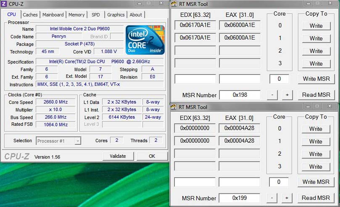Open the Processor #1 selection dropdown
This screenshot has height=207, width=340.
click(x=58, y=141)
